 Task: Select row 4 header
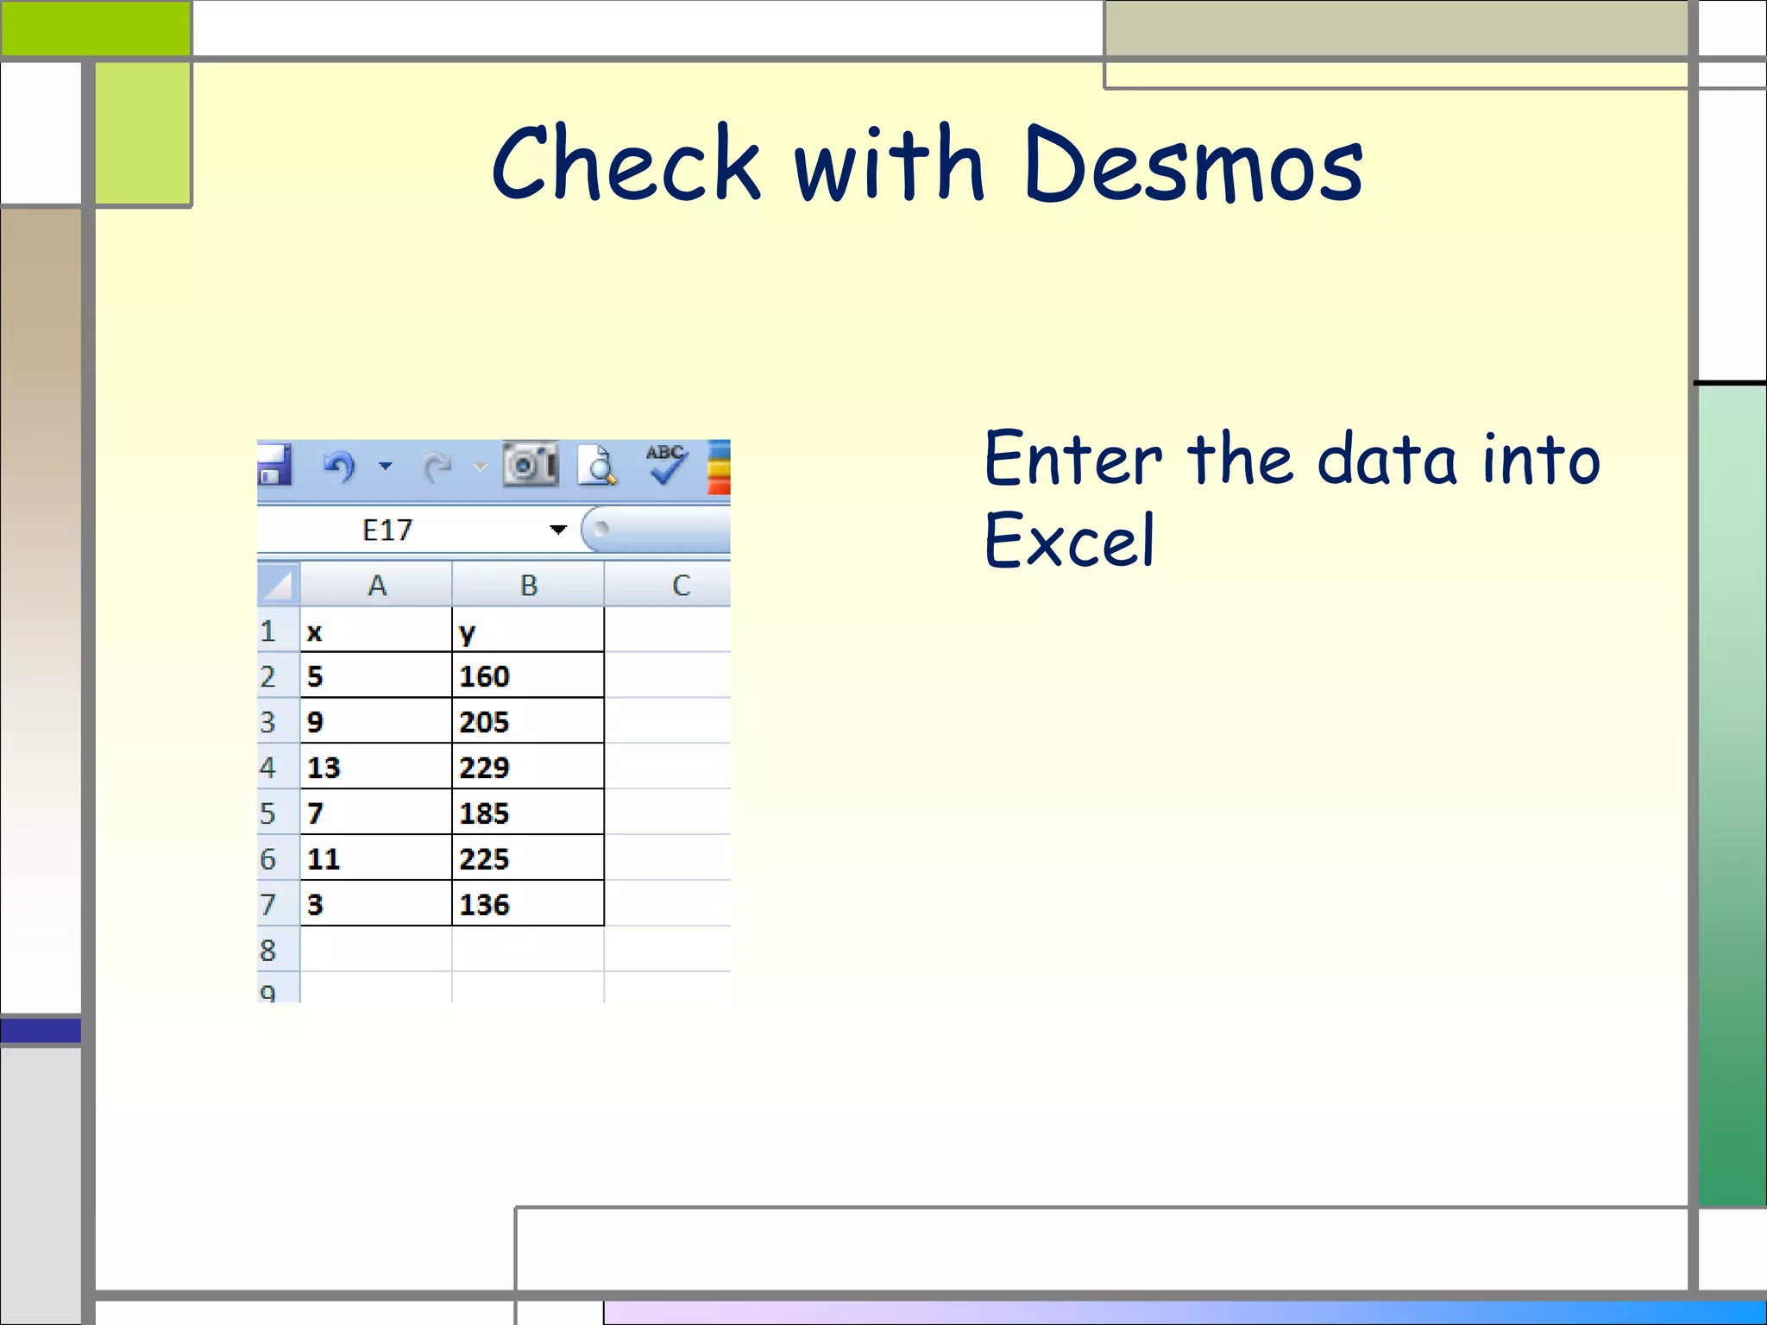278,767
